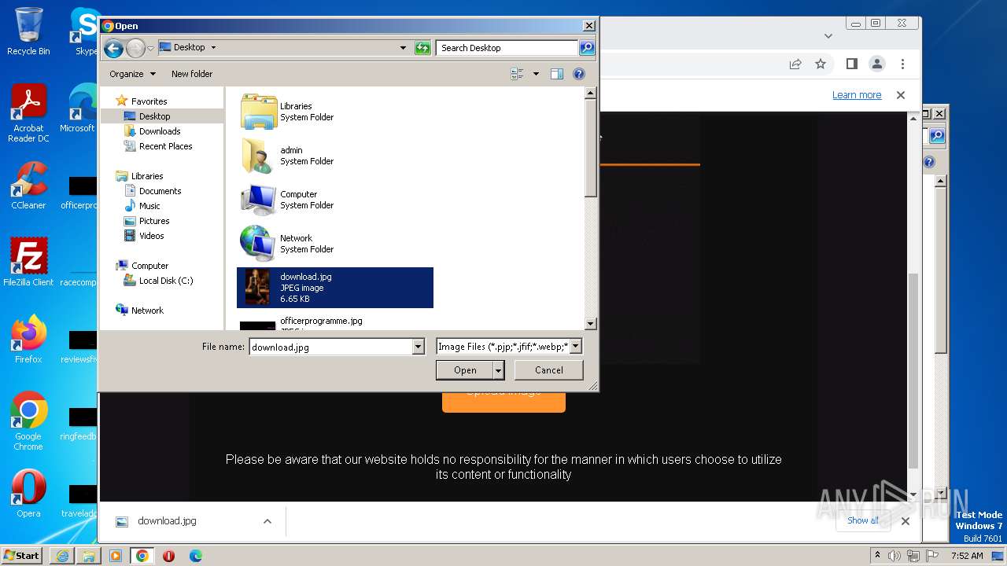Select officerprogramme.jpg in file list
Image resolution: width=1007 pixels, height=566 pixels.
tap(334, 322)
